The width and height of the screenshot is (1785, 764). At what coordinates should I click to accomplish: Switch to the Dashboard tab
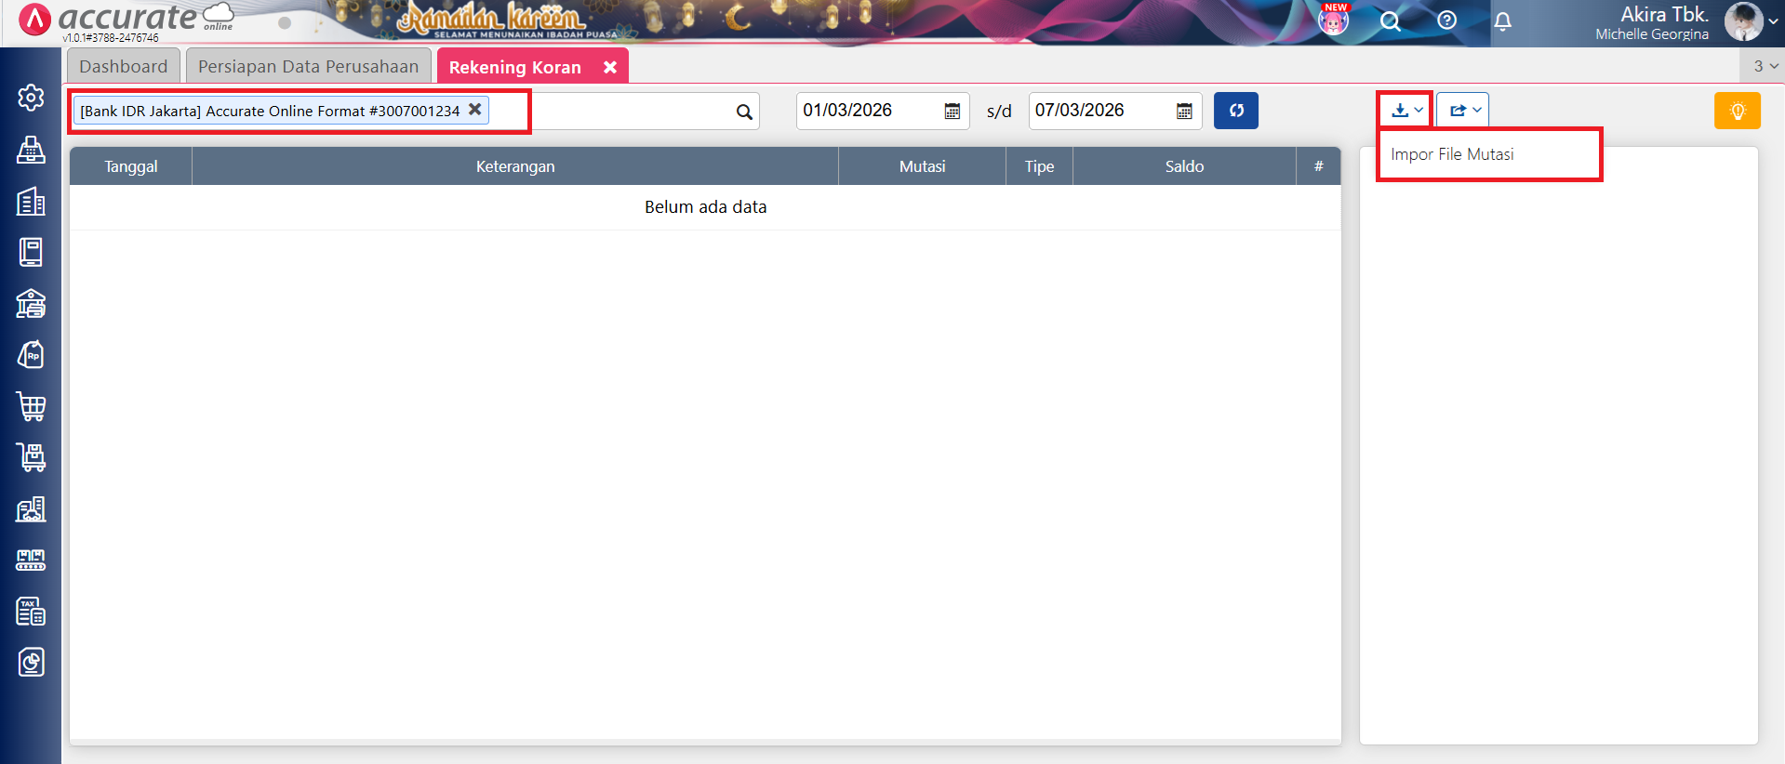pos(124,67)
